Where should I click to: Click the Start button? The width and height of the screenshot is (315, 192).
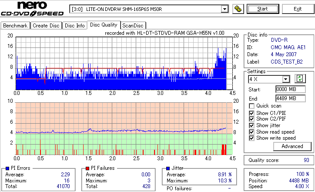click(x=263, y=9)
